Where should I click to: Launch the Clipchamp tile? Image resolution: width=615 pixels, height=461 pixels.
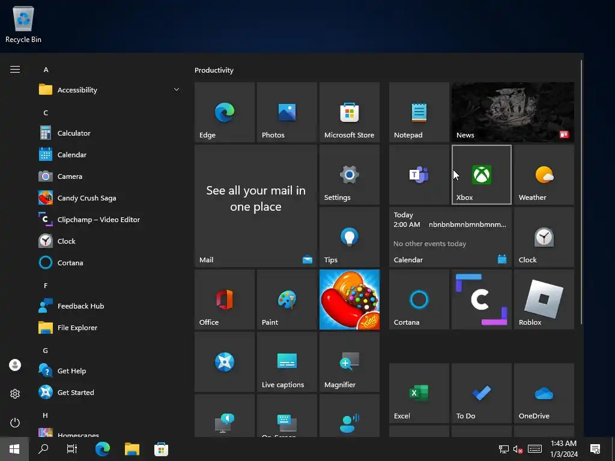coord(481,300)
